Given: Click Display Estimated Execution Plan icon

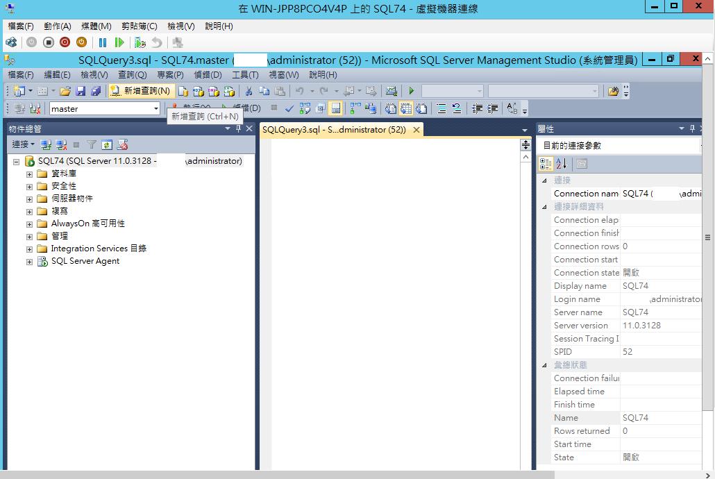Looking at the screenshot, I should pyautogui.click(x=305, y=108).
